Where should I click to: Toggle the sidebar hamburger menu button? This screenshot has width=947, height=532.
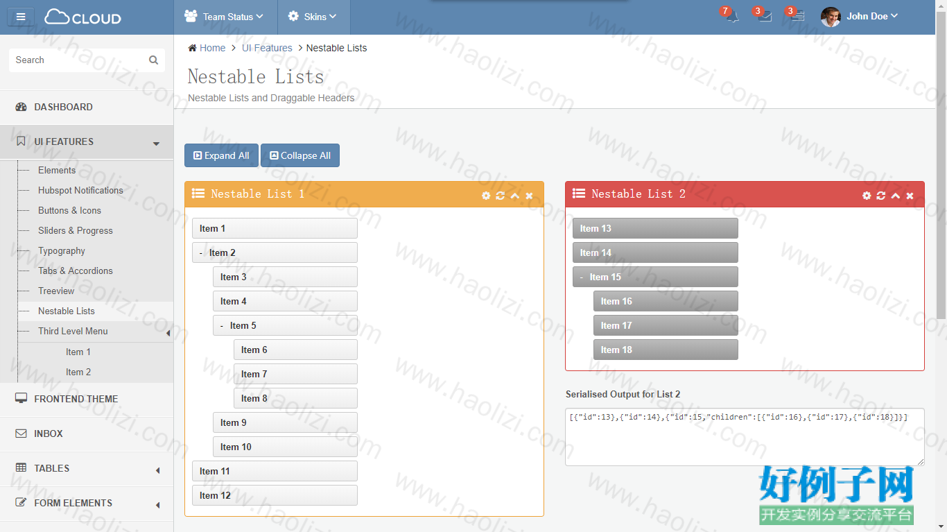click(x=21, y=17)
